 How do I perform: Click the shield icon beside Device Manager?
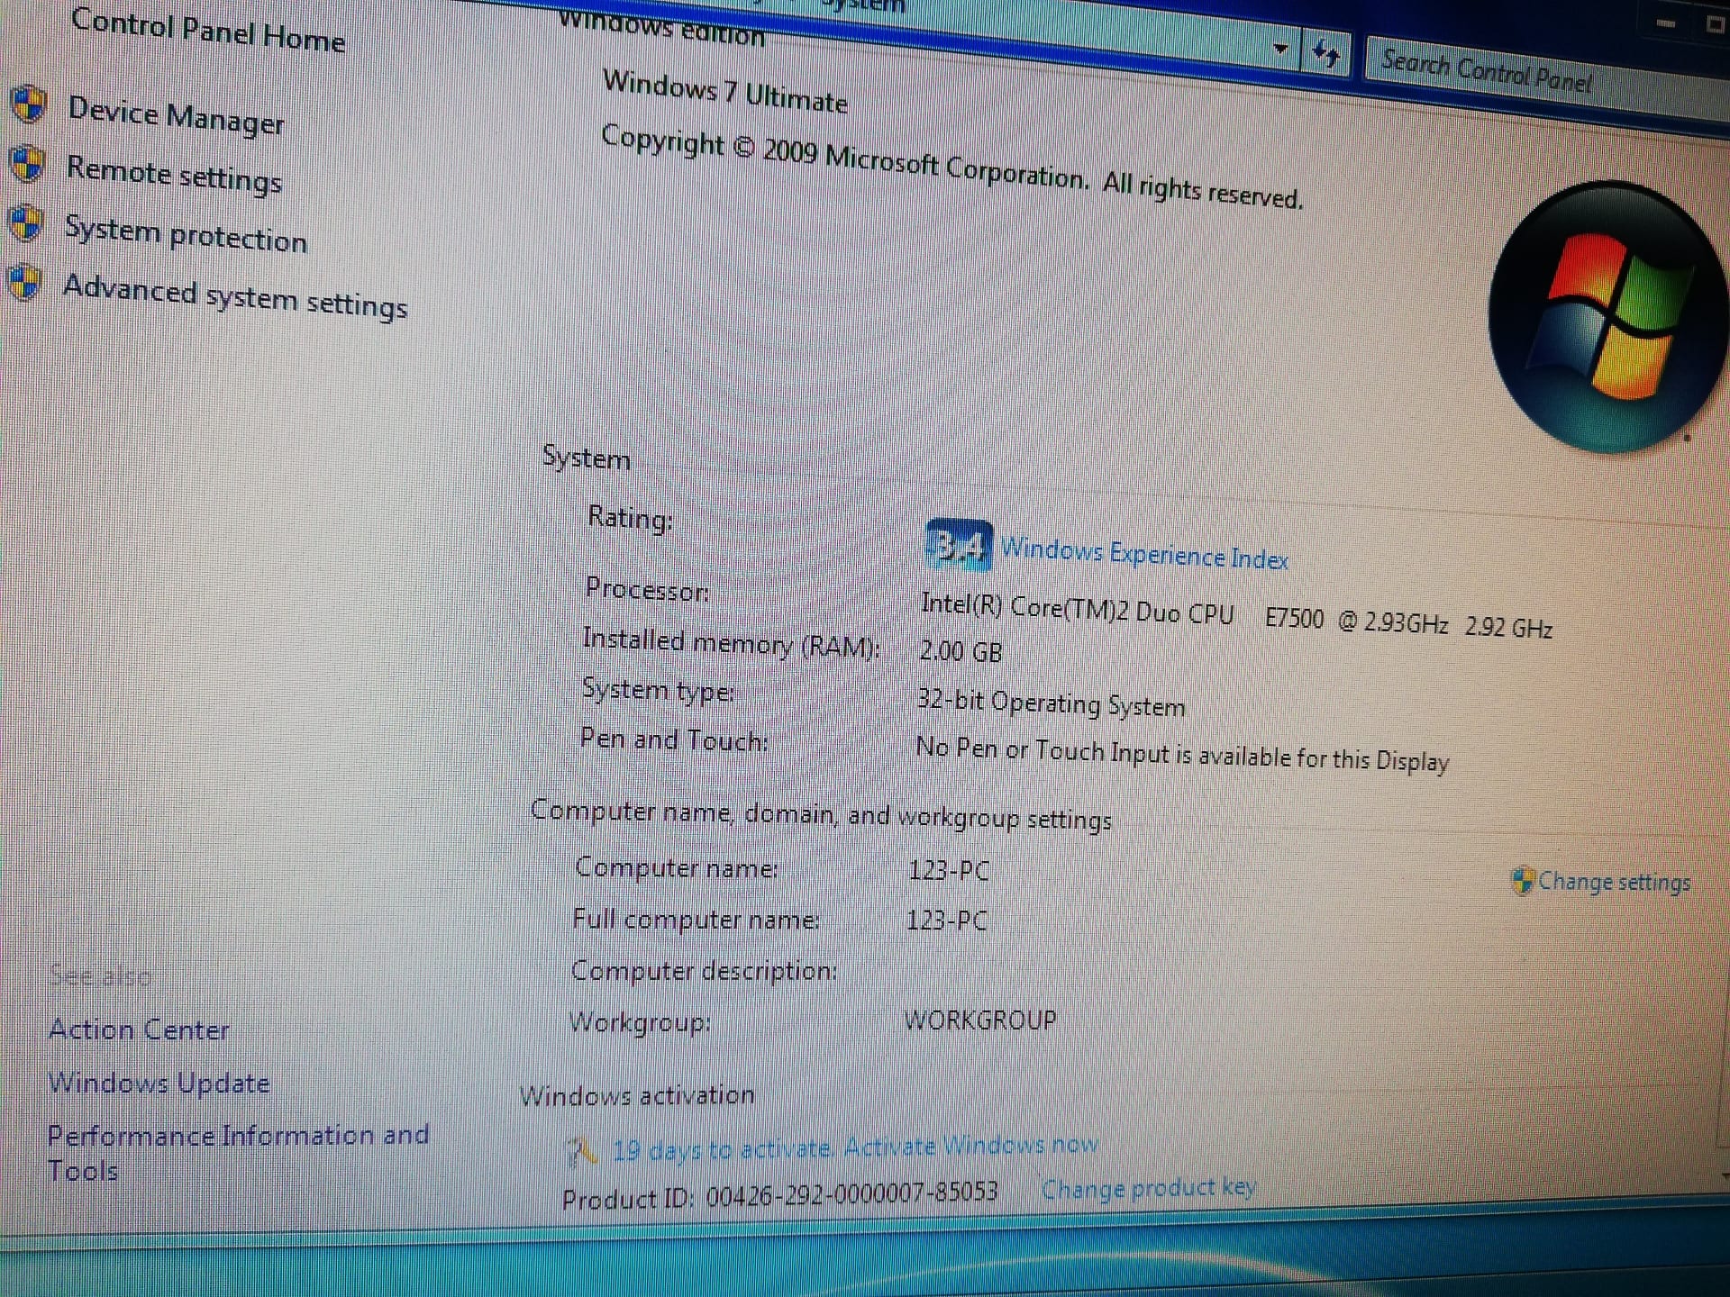coord(29,104)
